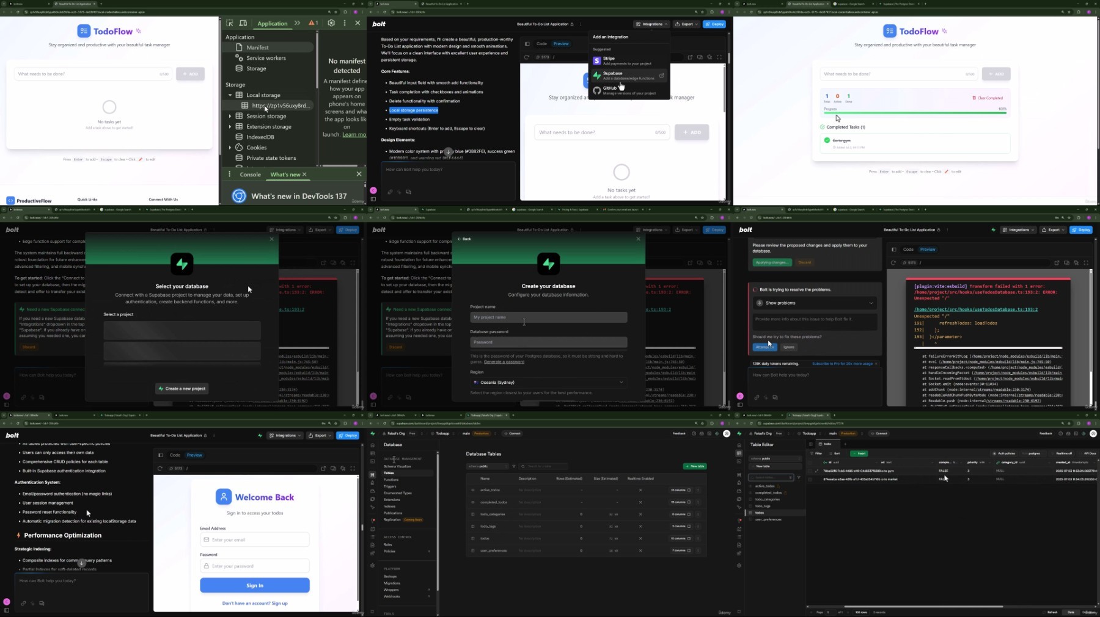
Task: Click the DevTools sidebar vertical scrollbar
Action: [317, 61]
